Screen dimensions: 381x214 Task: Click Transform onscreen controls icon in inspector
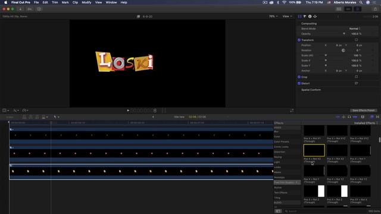357,40
